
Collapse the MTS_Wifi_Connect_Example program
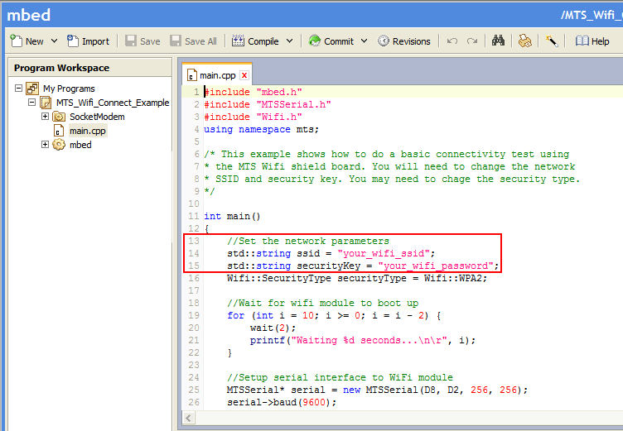(x=32, y=103)
